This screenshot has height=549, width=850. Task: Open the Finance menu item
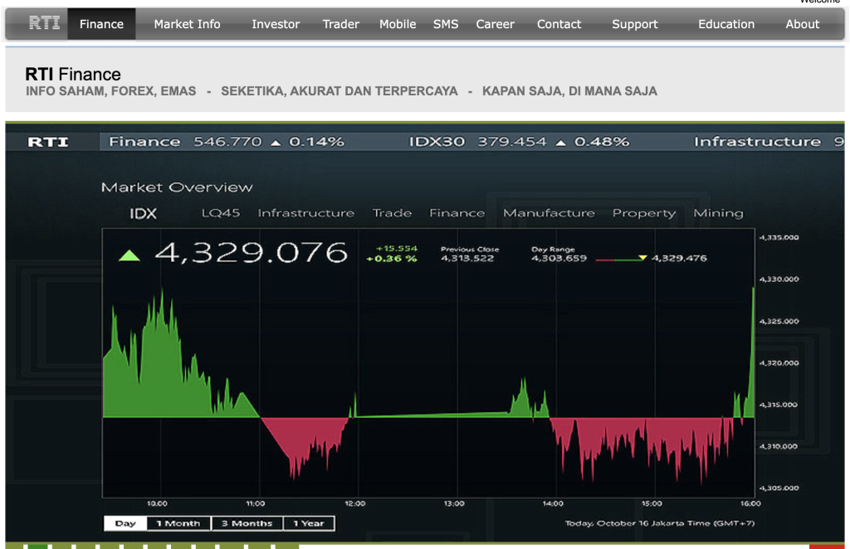click(101, 24)
